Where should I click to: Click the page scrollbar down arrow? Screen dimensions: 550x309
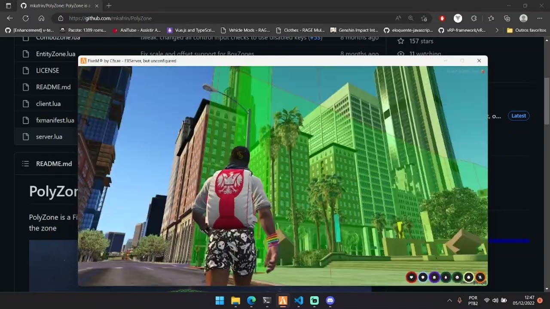pyautogui.click(x=547, y=289)
